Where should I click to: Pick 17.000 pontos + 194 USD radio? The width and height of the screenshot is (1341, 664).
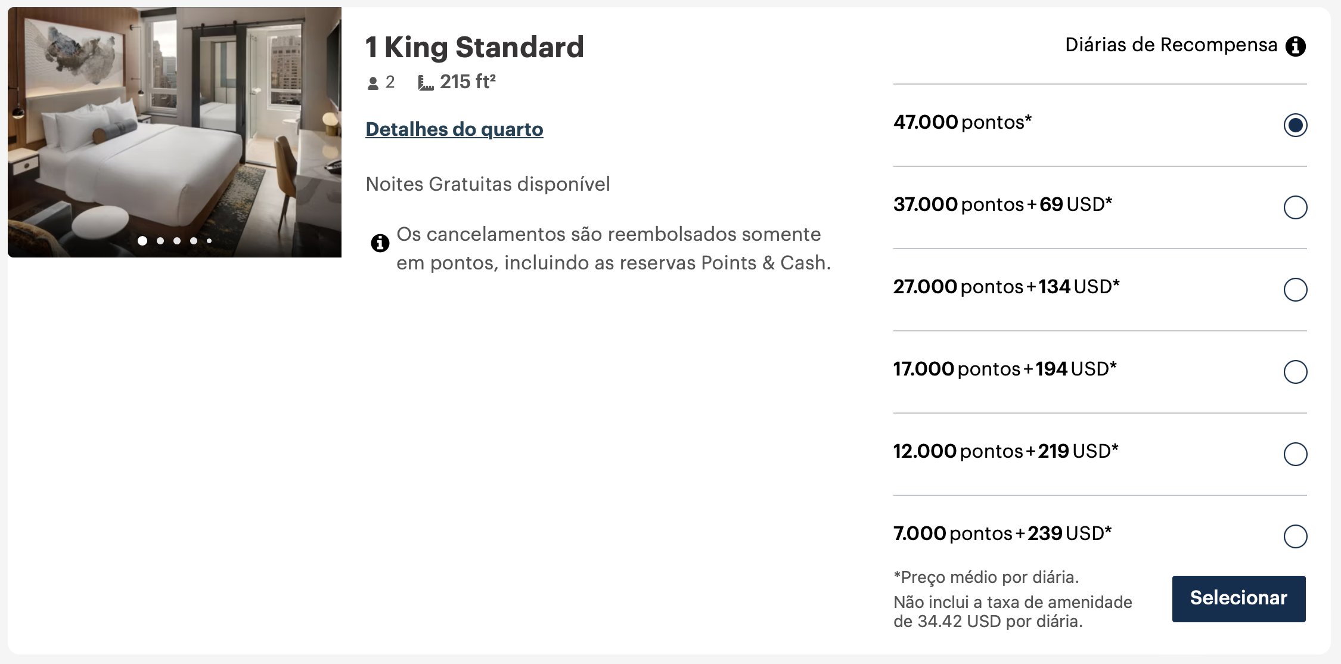pos(1295,372)
